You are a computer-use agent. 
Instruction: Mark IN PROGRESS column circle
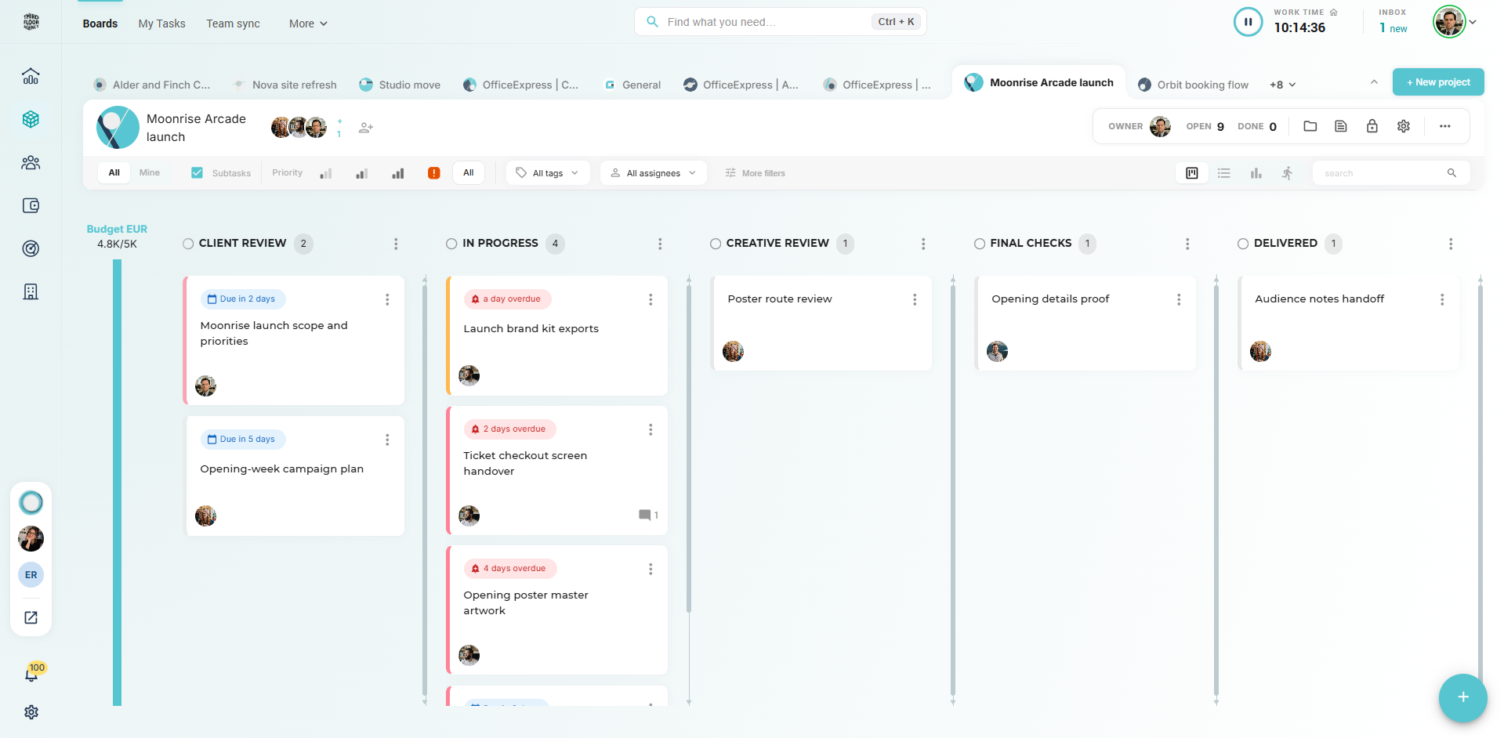[451, 244]
